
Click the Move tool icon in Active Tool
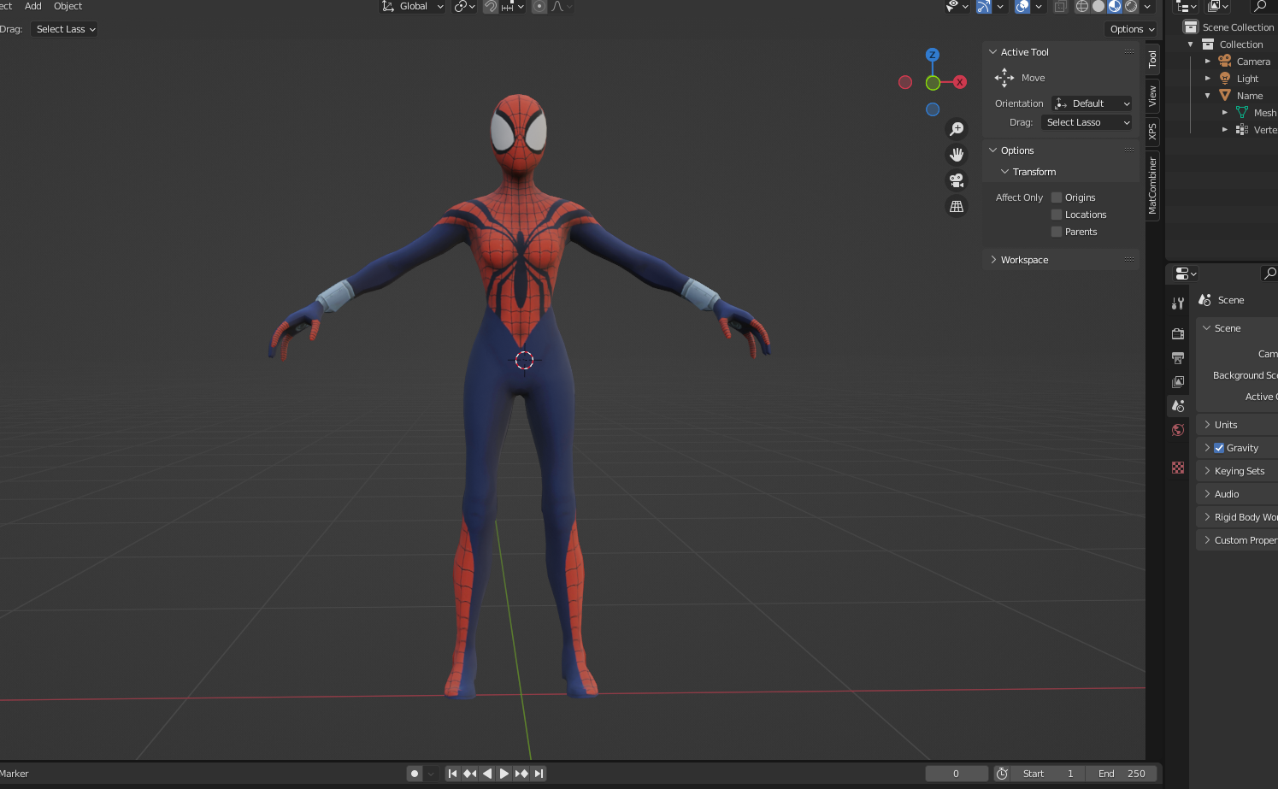[x=1004, y=78]
